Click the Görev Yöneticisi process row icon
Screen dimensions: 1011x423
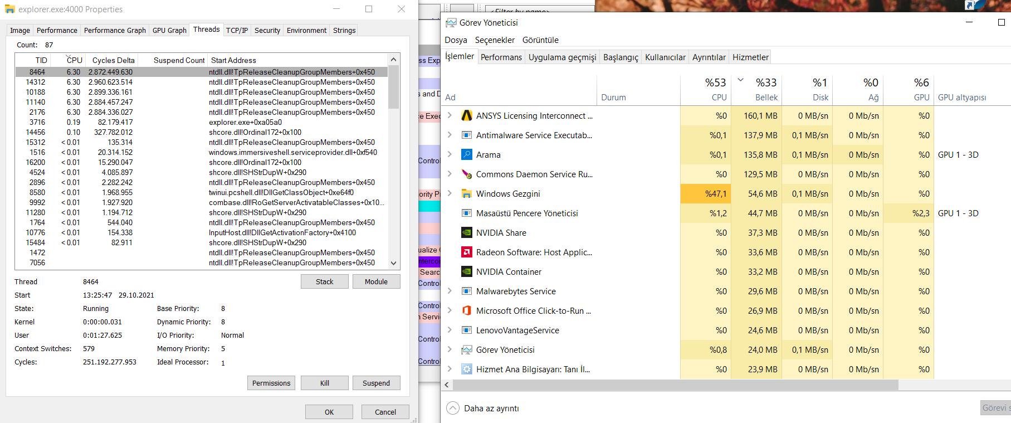pos(467,350)
